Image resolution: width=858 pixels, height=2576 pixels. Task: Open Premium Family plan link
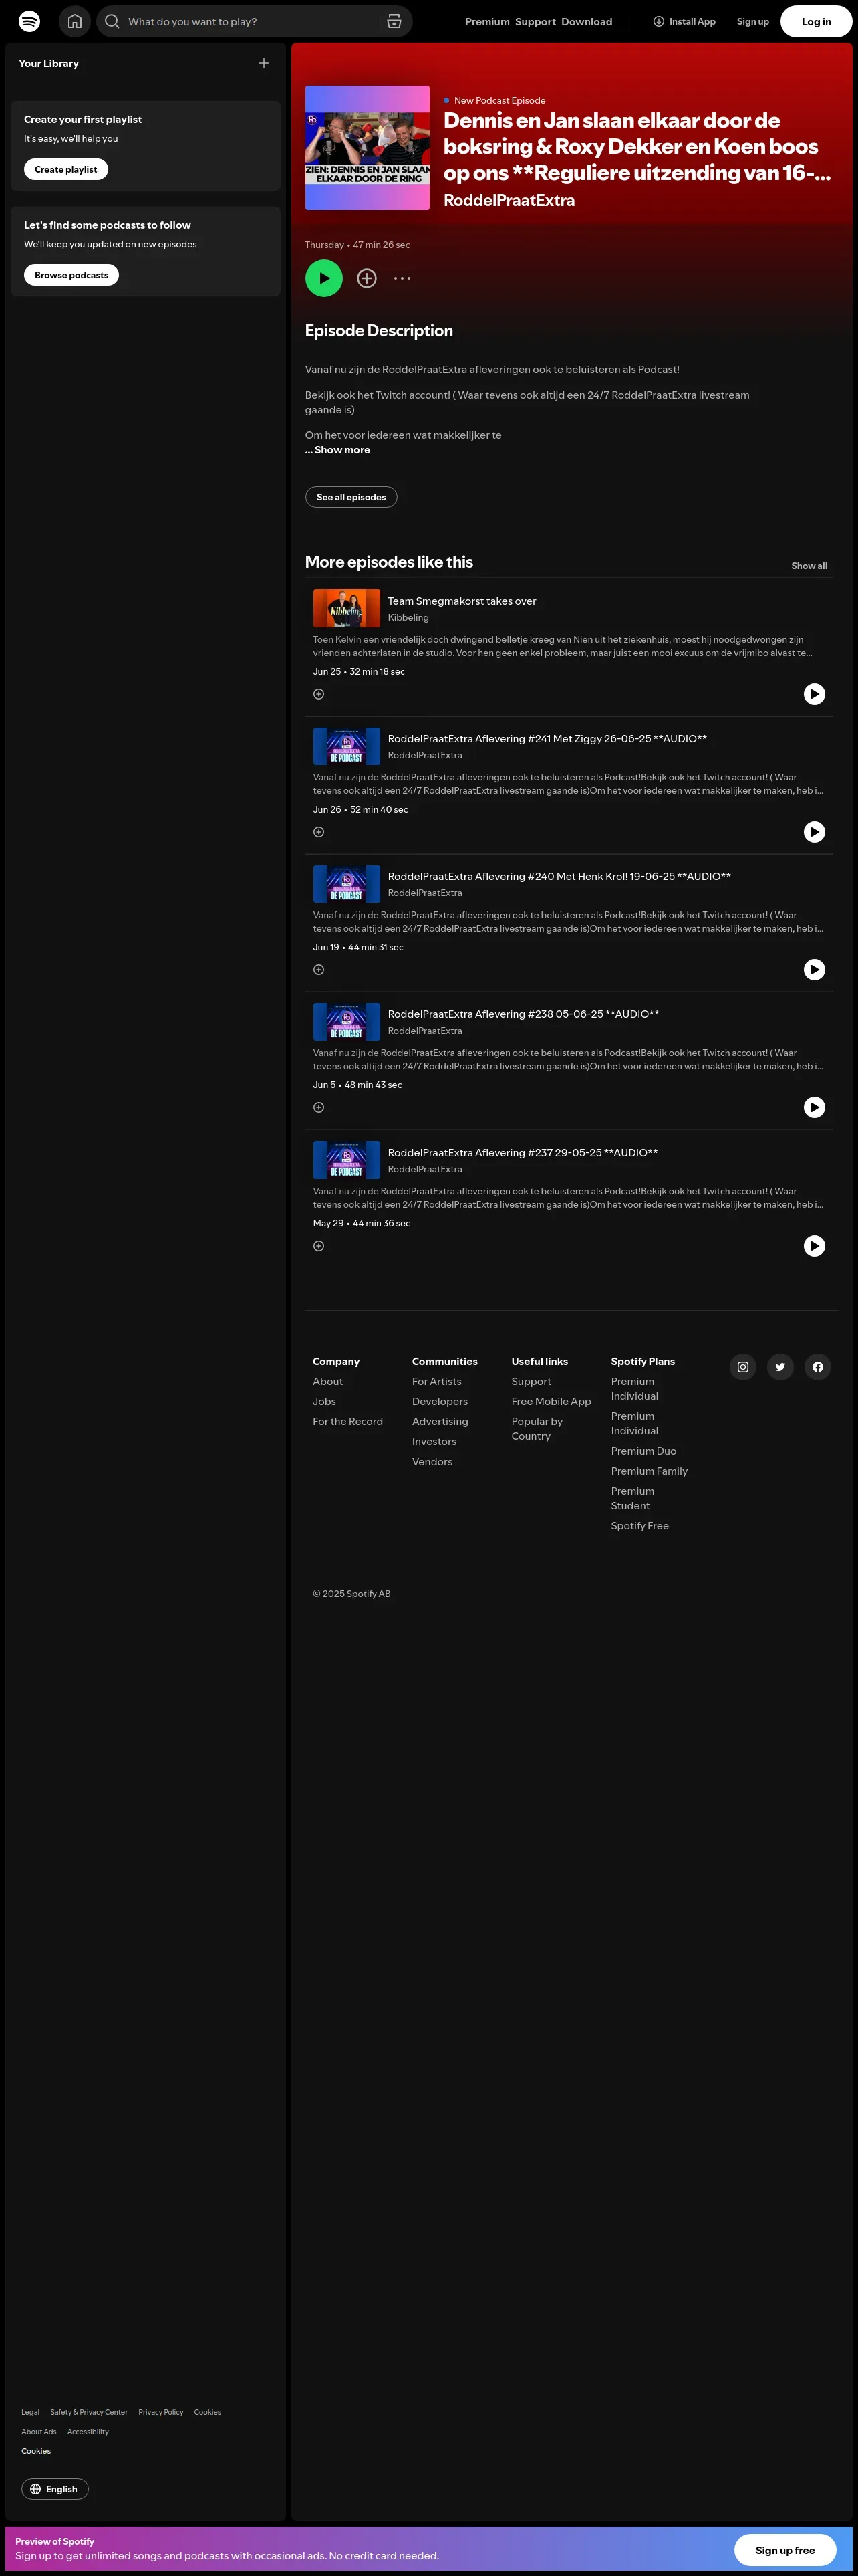point(650,1471)
